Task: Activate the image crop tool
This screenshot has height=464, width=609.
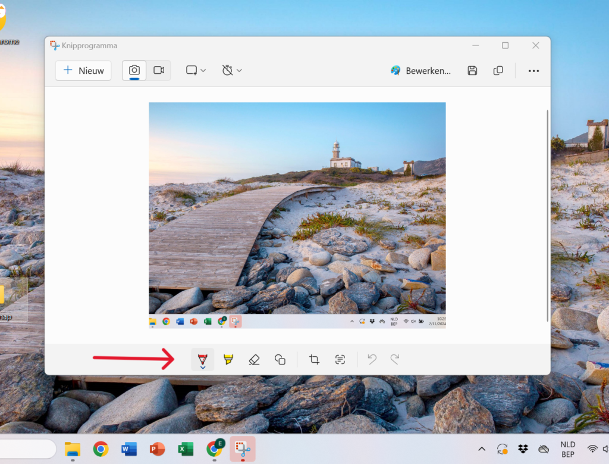Action: click(x=314, y=359)
